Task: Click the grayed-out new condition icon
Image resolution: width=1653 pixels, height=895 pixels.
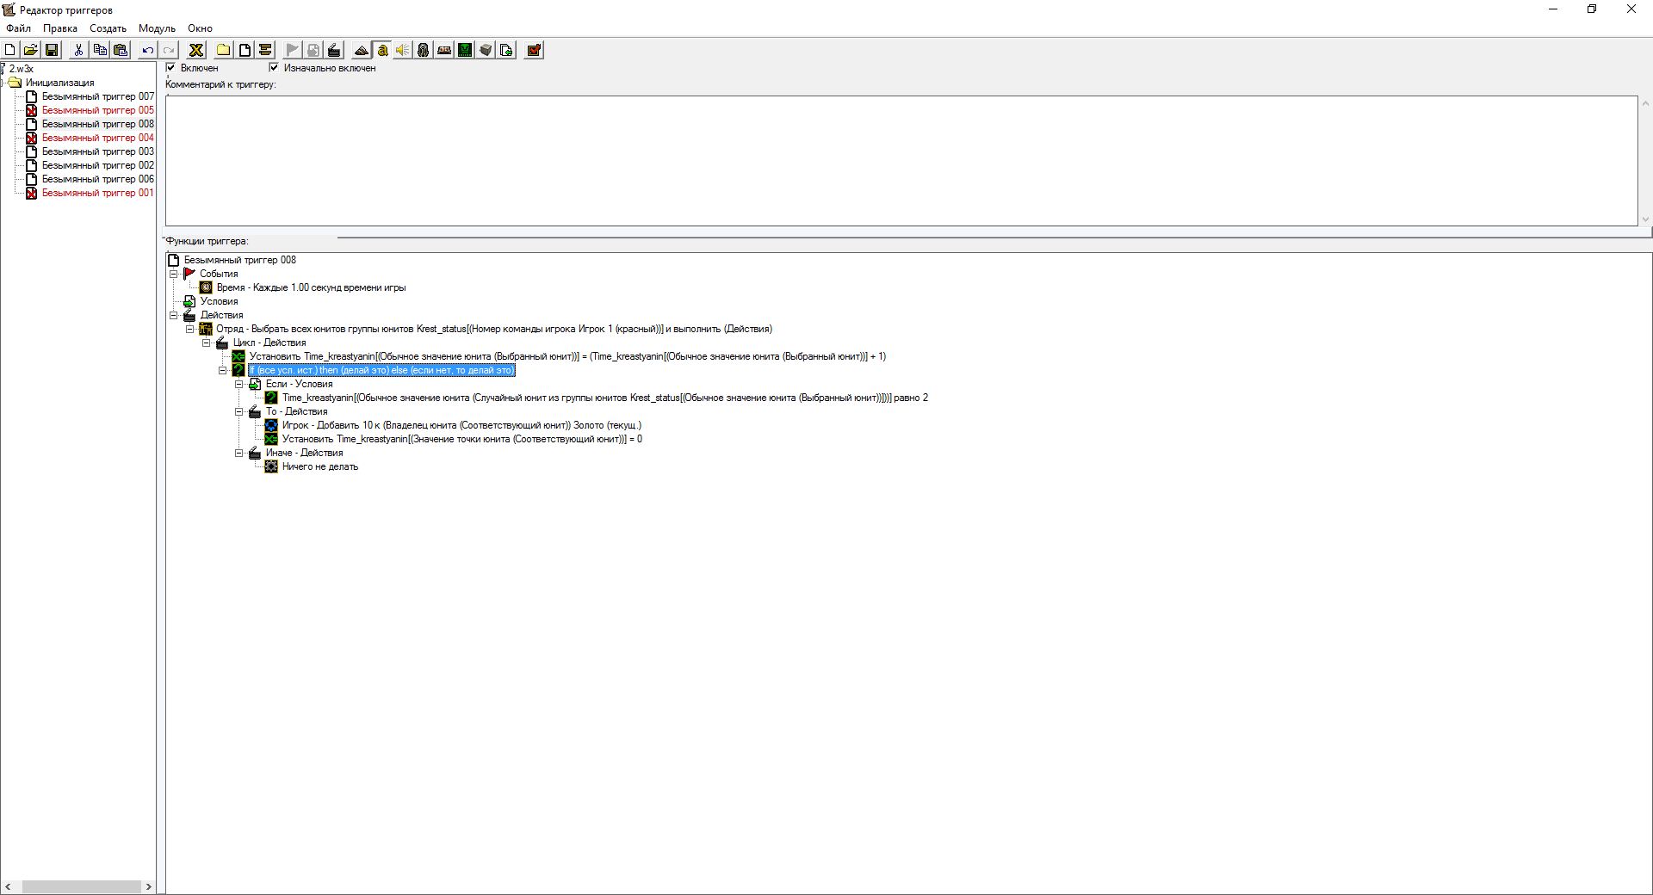Action: pos(313,50)
